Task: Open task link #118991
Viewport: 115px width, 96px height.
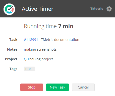Action: tap(31, 40)
